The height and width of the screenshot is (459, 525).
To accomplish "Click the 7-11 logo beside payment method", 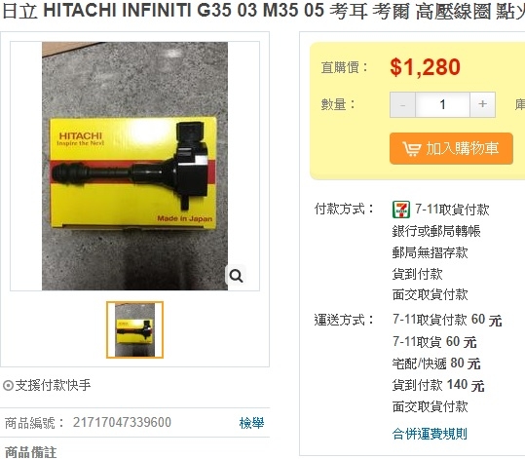I will pyautogui.click(x=400, y=210).
